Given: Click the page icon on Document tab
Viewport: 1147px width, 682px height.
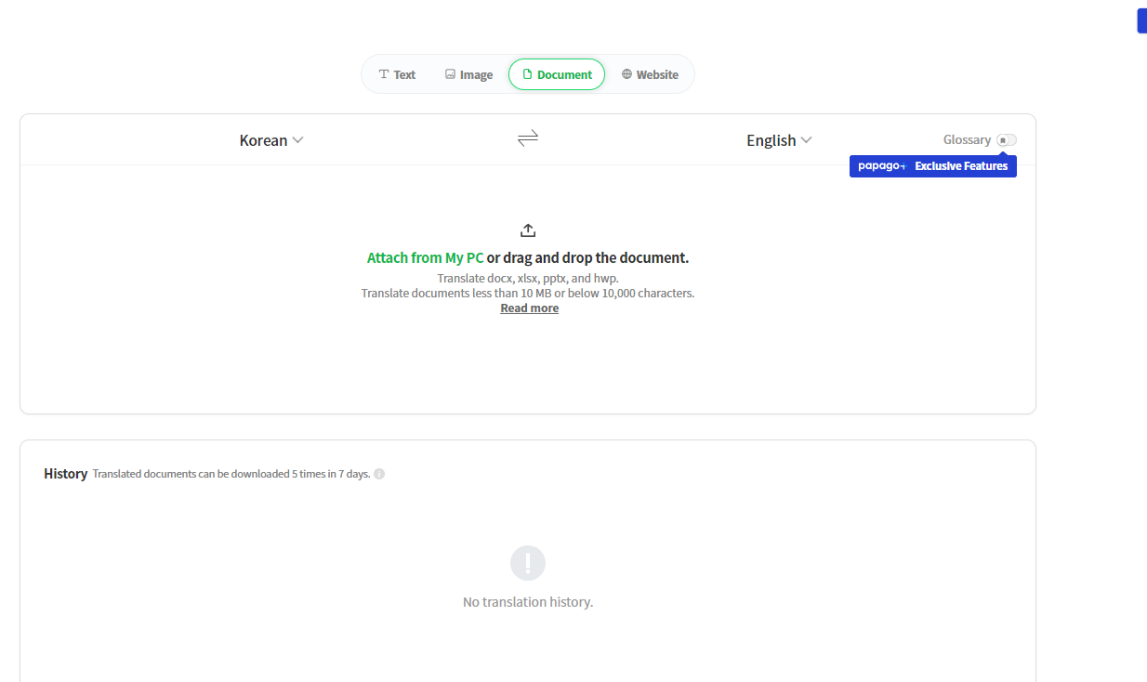Looking at the screenshot, I should tap(527, 74).
